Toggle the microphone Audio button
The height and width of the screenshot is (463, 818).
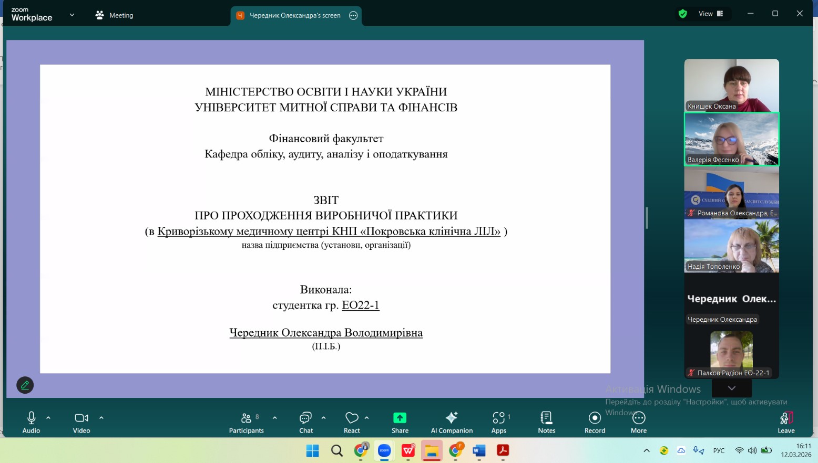point(31,423)
